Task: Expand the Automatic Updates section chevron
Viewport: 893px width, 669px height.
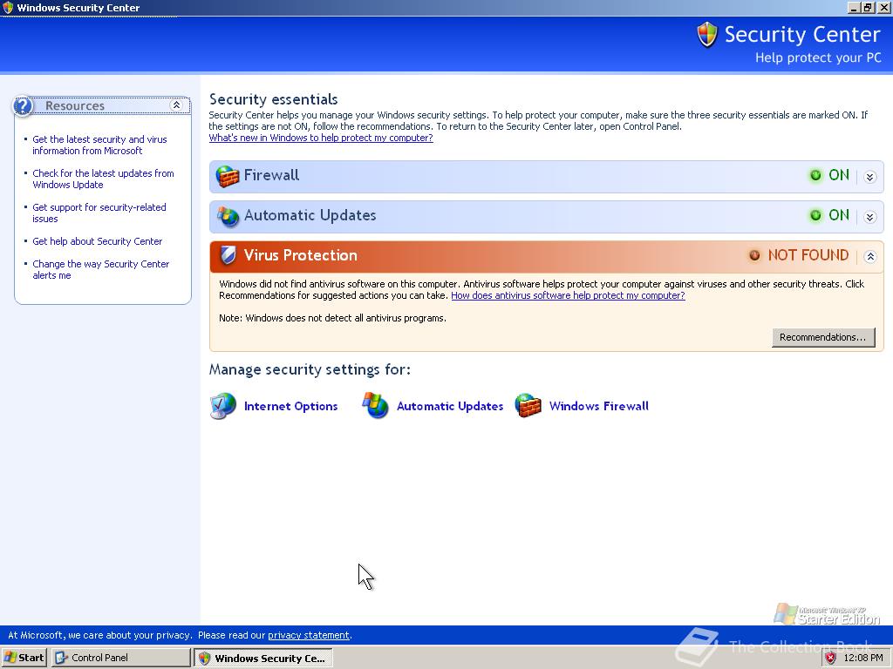Action: (869, 217)
